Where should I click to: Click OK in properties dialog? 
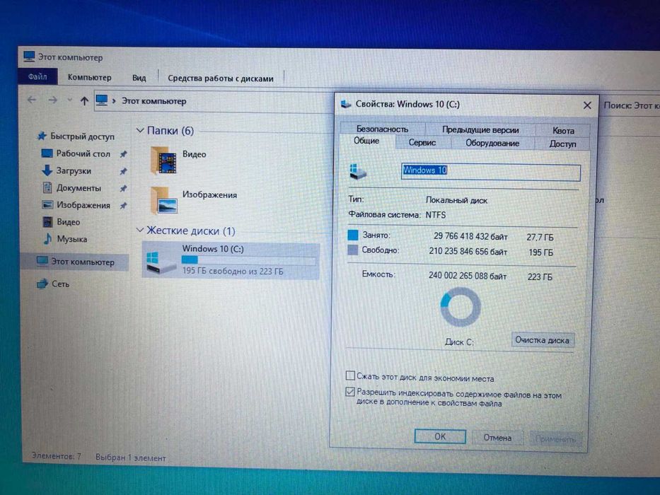pos(440,436)
